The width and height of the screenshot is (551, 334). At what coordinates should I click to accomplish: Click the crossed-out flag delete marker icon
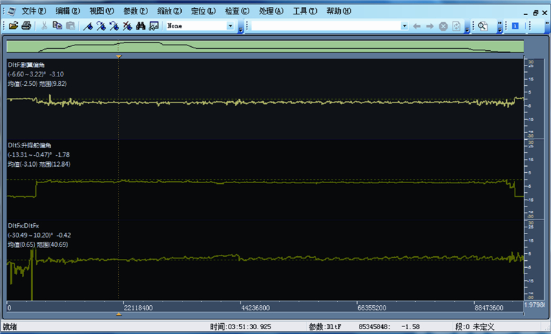[127, 25]
